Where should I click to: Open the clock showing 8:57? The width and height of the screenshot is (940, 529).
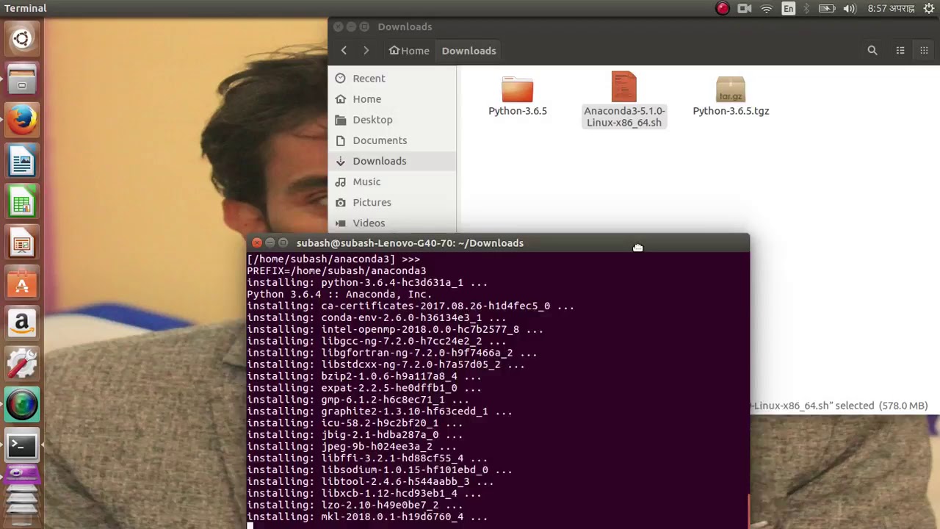point(891,9)
